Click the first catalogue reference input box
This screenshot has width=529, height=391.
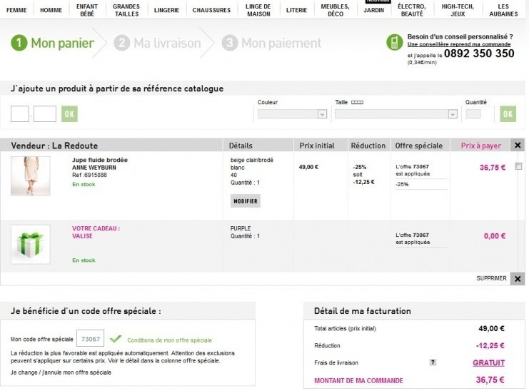[20, 114]
